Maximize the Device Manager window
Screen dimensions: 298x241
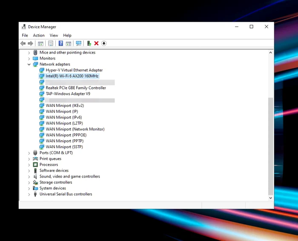[252, 26]
